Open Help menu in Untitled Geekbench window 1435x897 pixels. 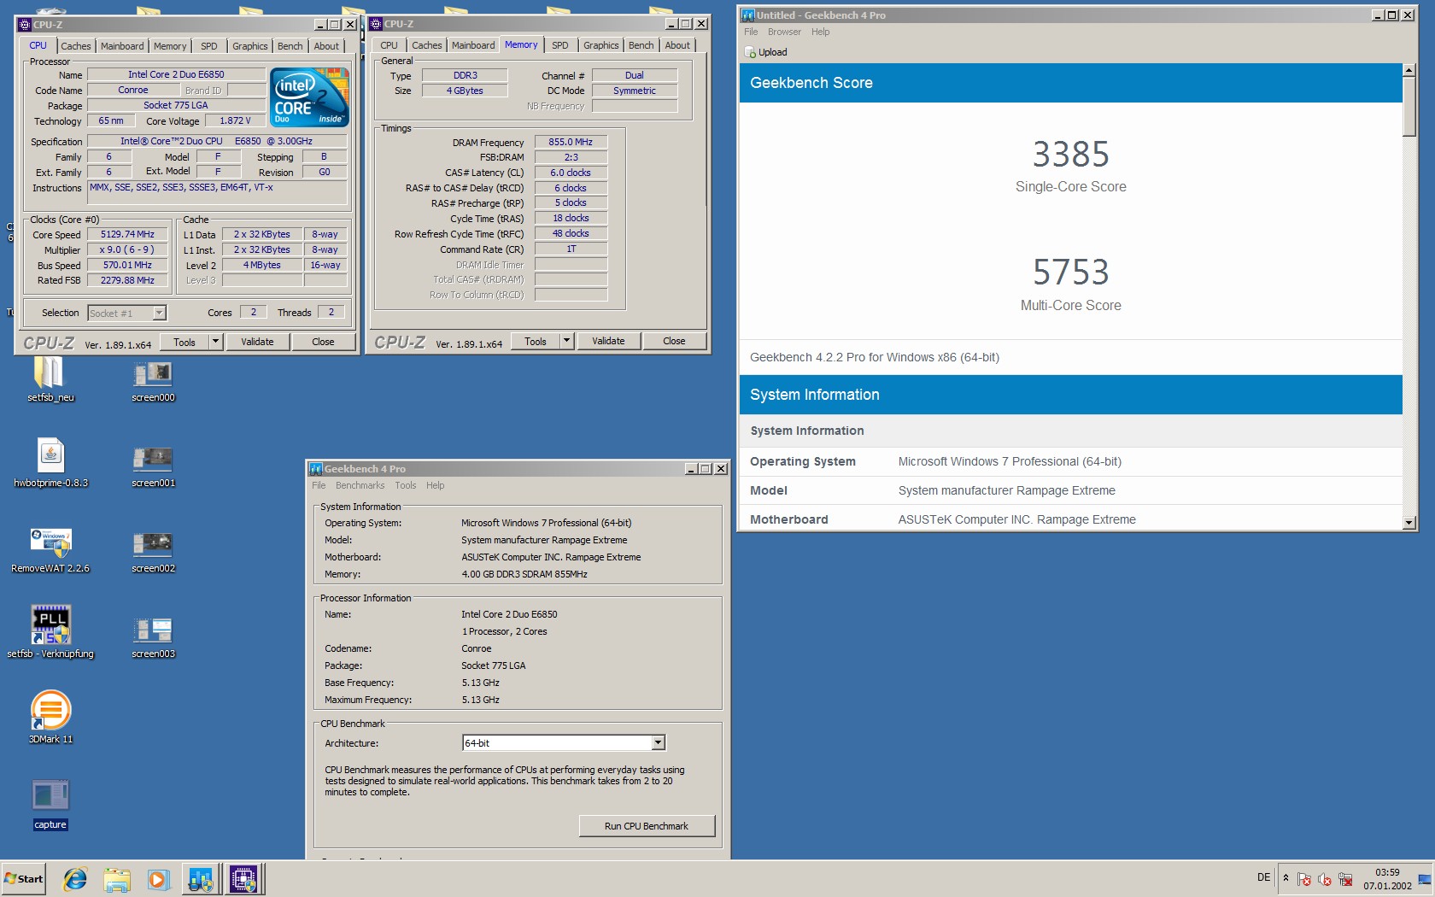point(820,32)
